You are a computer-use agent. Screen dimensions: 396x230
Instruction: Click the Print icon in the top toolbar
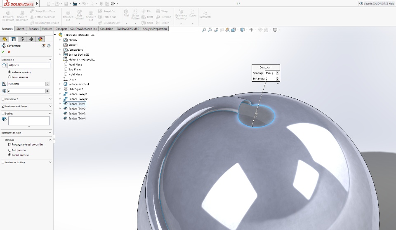[75, 4]
